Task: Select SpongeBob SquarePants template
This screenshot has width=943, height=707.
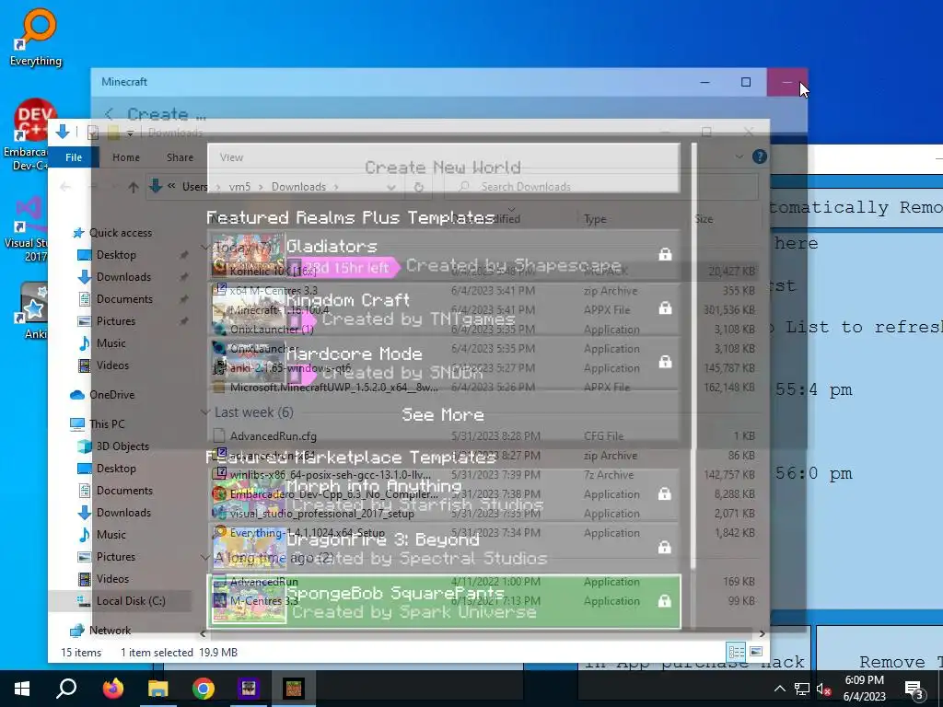Action: [443, 602]
